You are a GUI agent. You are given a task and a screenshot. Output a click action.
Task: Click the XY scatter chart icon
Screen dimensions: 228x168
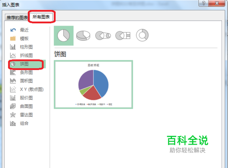pyautogui.click(x=13, y=89)
